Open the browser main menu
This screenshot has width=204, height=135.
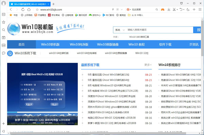click(200, 10)
